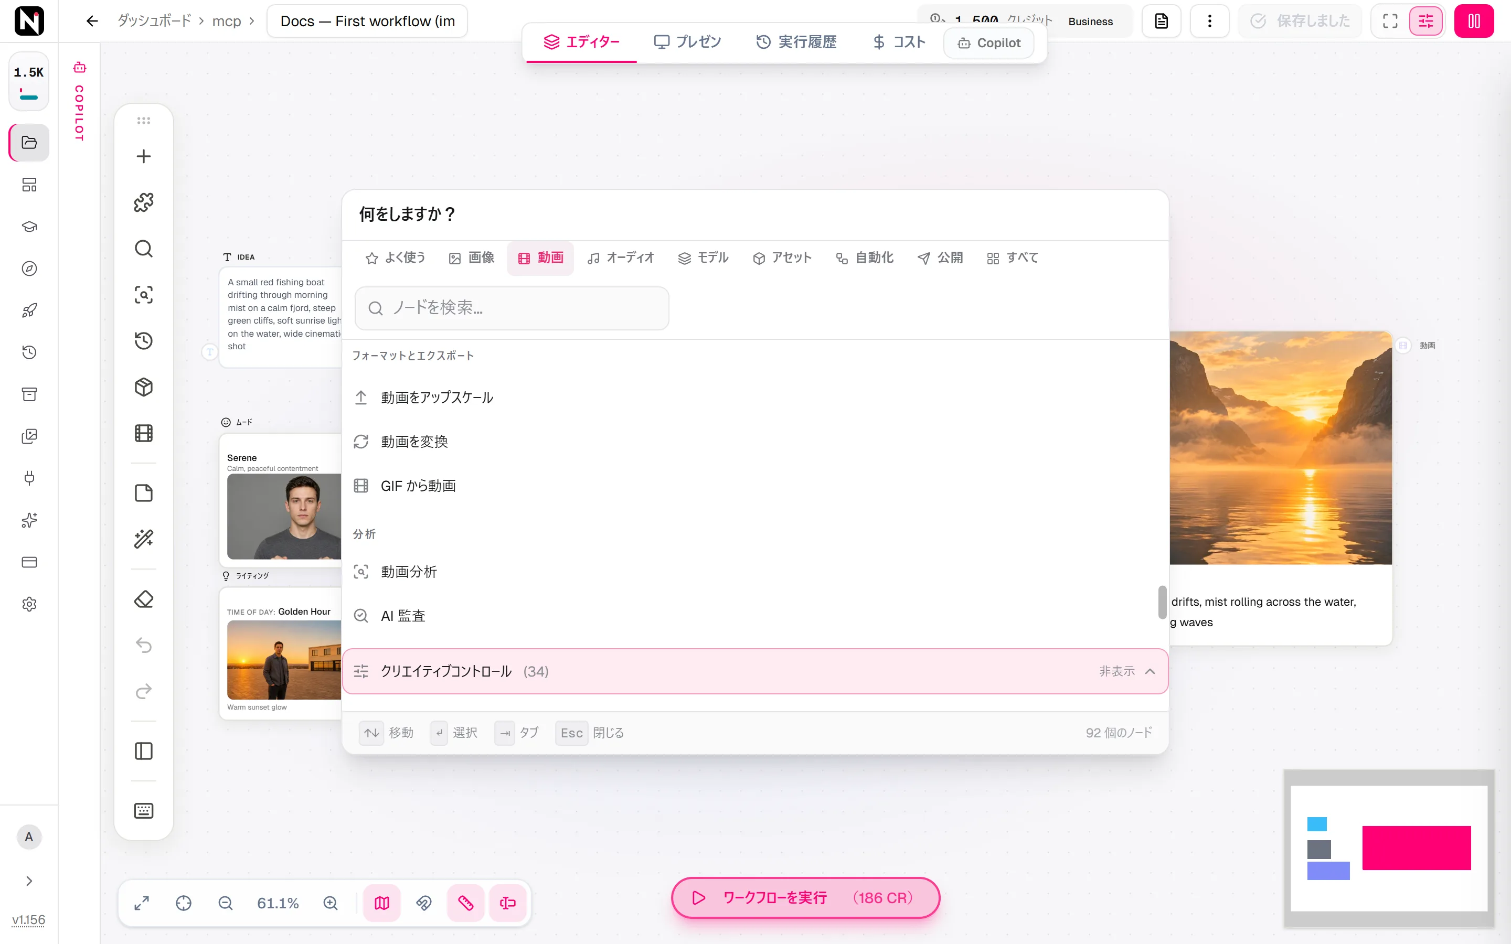Toggle fullscreen mode icon
The height and width of the screenshot is (944, 1511).
(x=1390, y=21)
